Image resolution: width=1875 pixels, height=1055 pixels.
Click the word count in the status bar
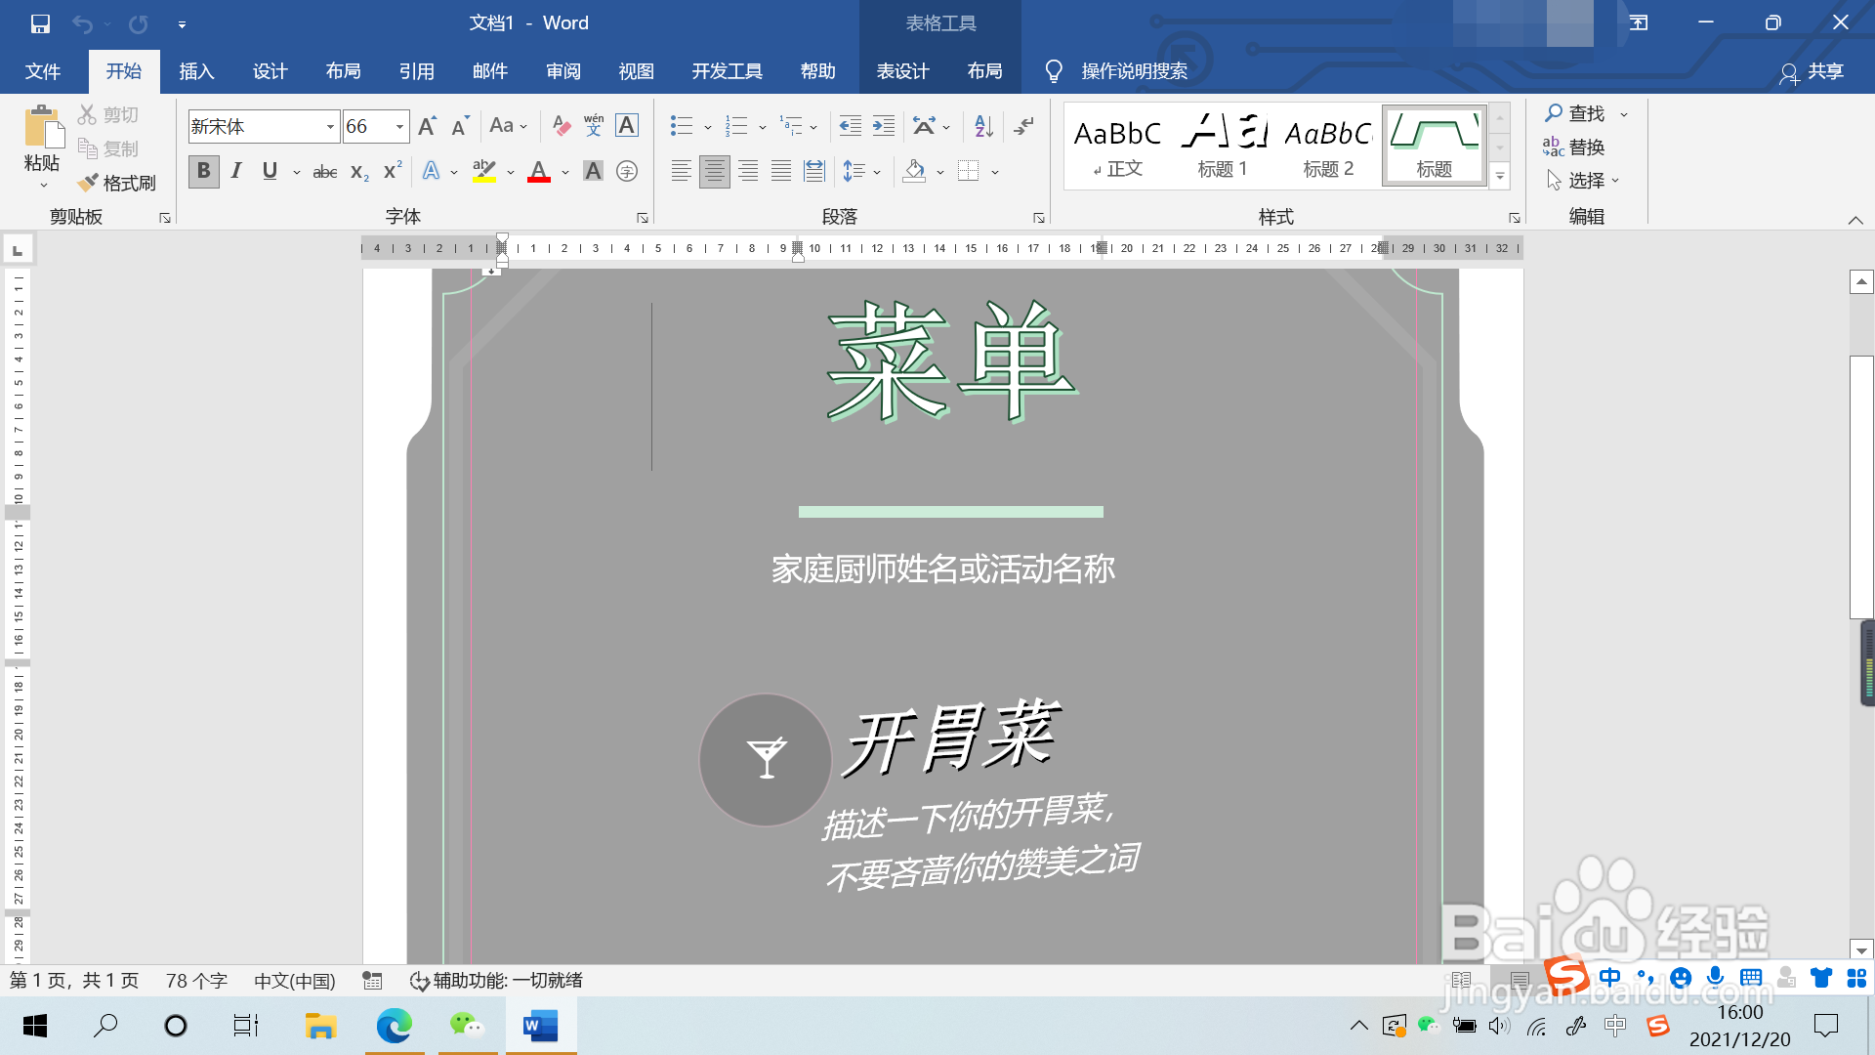194,980
